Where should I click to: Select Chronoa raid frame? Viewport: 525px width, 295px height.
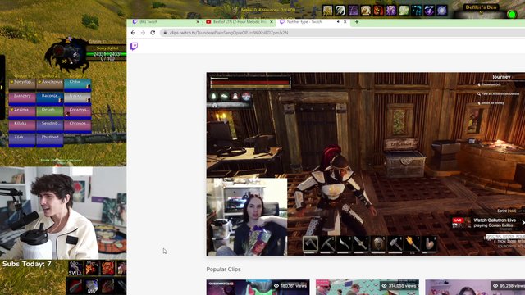pos(78,126)
